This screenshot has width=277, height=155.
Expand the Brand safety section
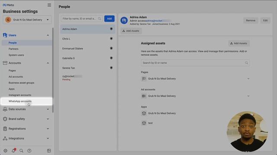click(48, 119)
